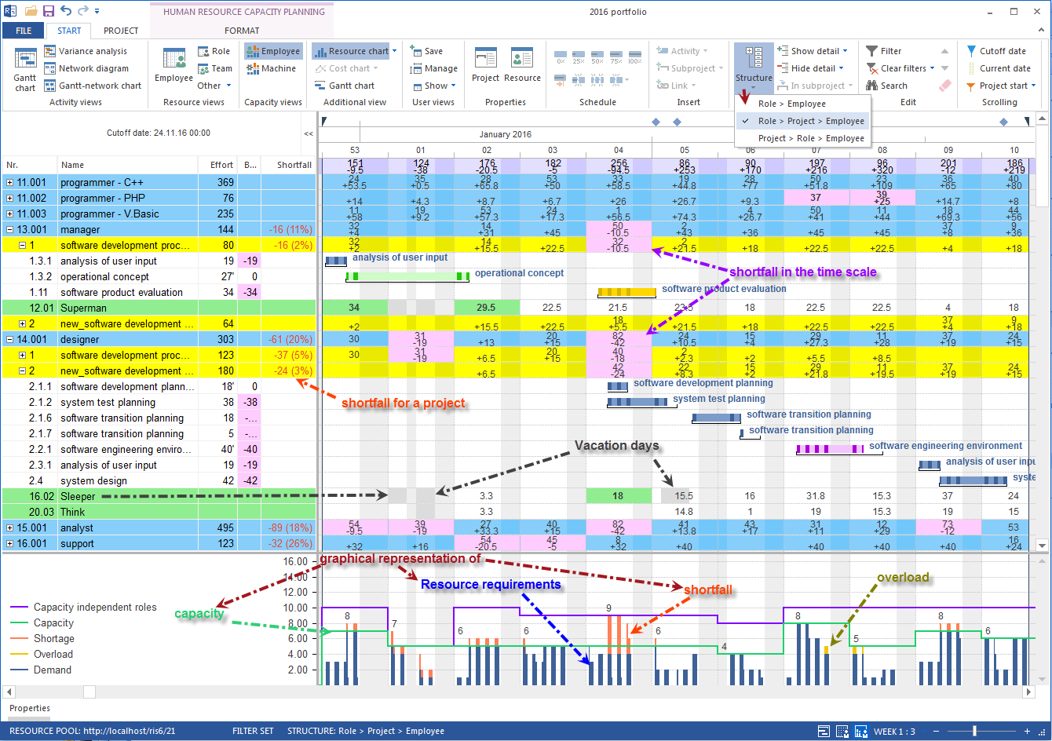Select the Superman employee row
The width and height of the screenshot is (1052, 741).
click(x=159, y=308)
